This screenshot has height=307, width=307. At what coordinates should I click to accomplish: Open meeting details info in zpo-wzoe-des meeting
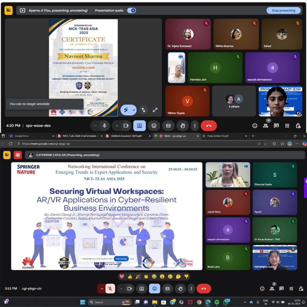click(x=255, y=126)
